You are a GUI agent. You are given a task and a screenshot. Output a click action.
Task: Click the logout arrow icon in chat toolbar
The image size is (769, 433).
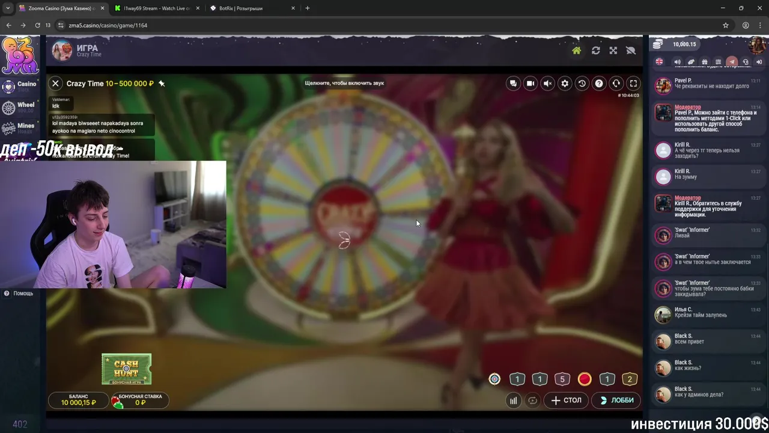759,62
